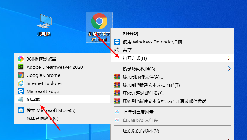247x140 pixels.
Task: Click WinRAR icon beside 添加到压缩文件(A)
Action: [x=117, y=77]
